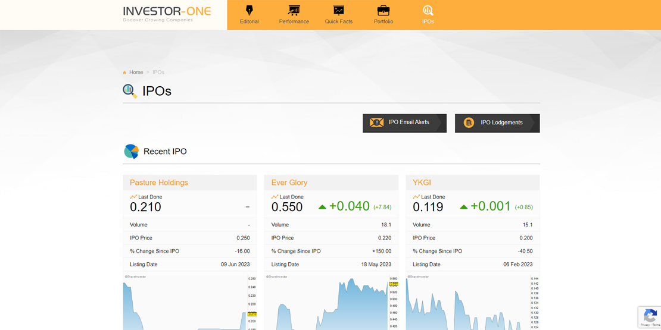The width and height of the screenshot is (661, 330).
Task: Click the Editorial pen nib icon
Action: coord(249,10)
